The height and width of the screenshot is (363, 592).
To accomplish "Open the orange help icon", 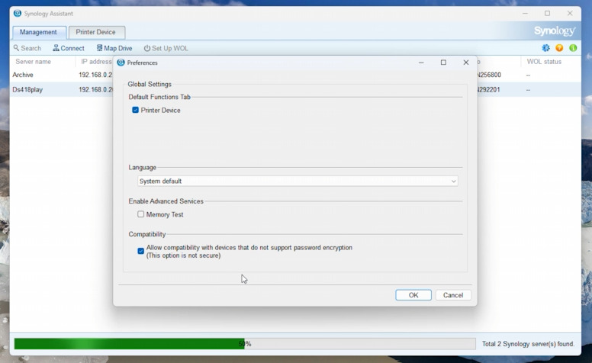I will pos(559,48).
